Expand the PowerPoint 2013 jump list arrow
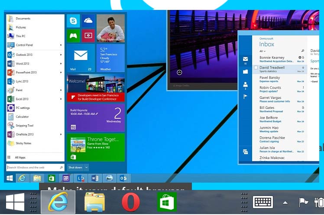 coord(61,73)
